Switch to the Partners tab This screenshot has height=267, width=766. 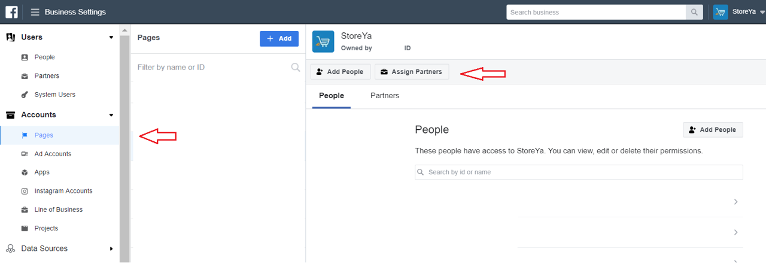[x=384, y=96]
